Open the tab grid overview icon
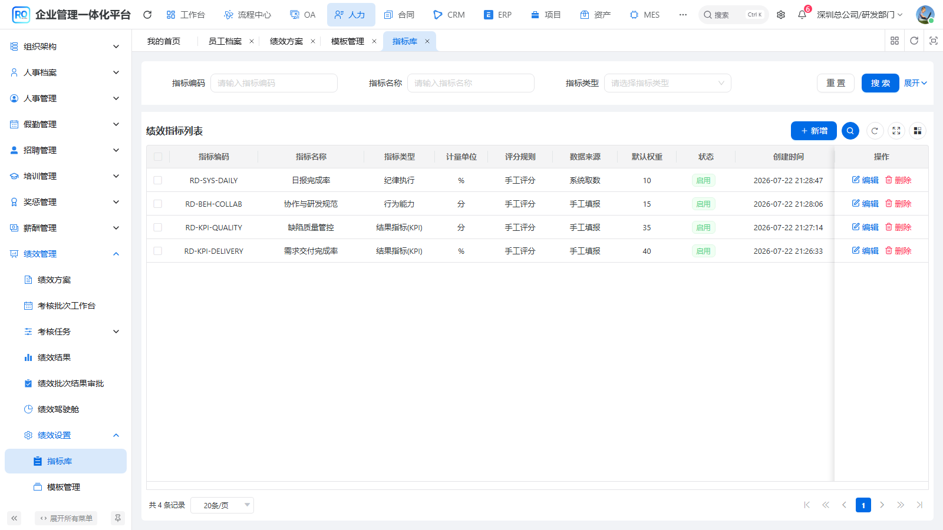943x530 pixels. pos(895,41)
